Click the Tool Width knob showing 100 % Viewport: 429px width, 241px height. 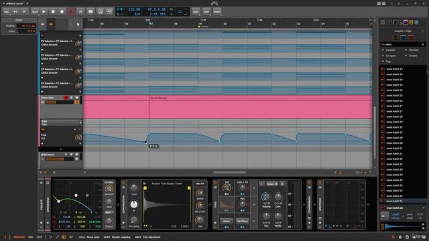[x=278, y=216]
